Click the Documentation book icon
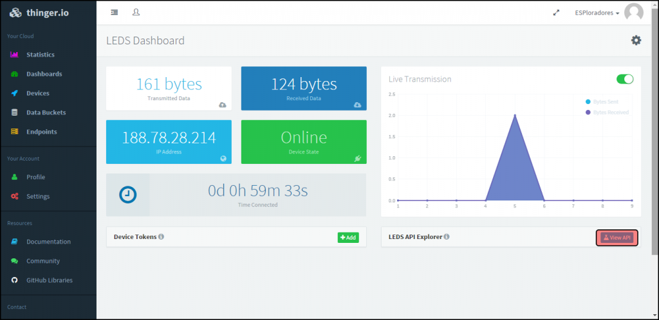Image resolution: width=659 pixels, height=320 pixels. point(14,242)
